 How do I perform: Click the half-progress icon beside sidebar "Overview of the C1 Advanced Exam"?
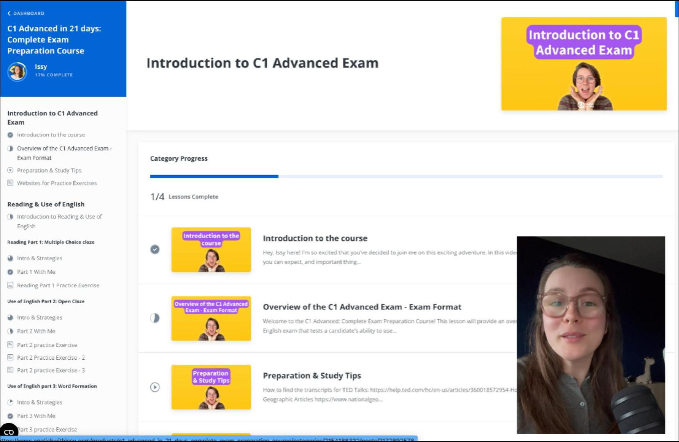[10, 149]
